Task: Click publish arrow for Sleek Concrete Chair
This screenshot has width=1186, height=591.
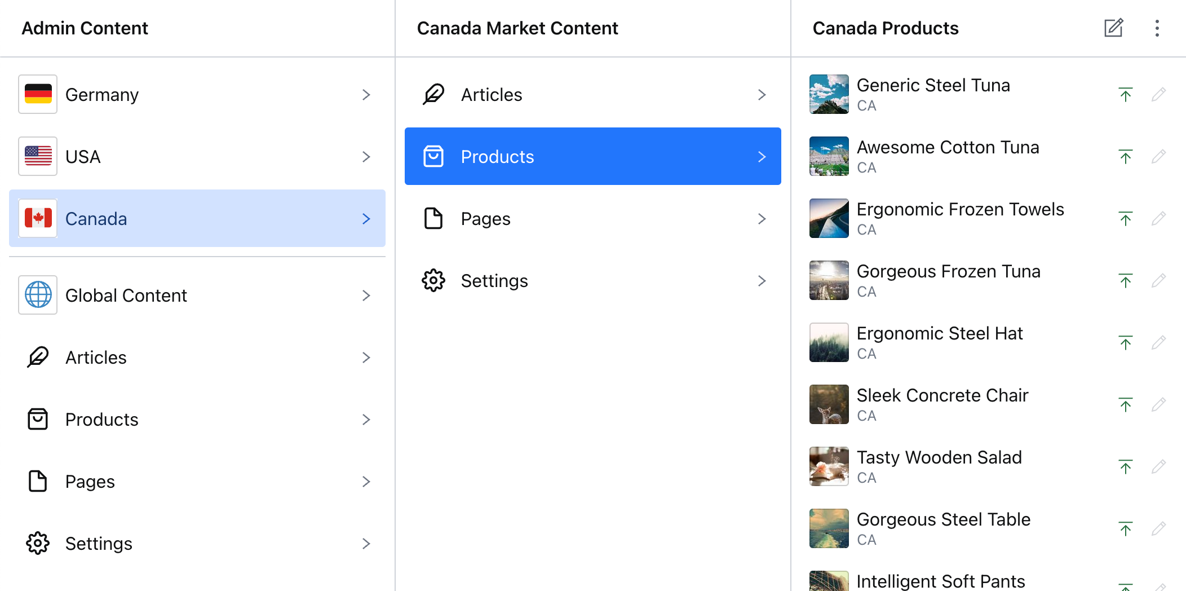Action: [x=1125, y=405]
